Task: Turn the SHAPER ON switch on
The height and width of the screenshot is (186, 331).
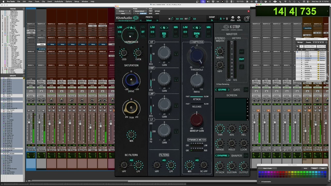Action: coord(246,156)
